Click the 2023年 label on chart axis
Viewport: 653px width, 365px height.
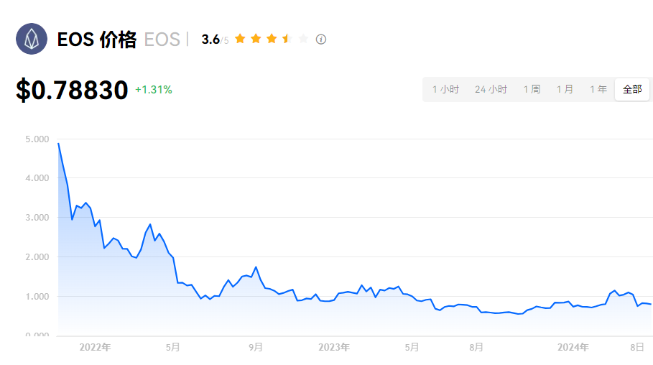point(333,347)
